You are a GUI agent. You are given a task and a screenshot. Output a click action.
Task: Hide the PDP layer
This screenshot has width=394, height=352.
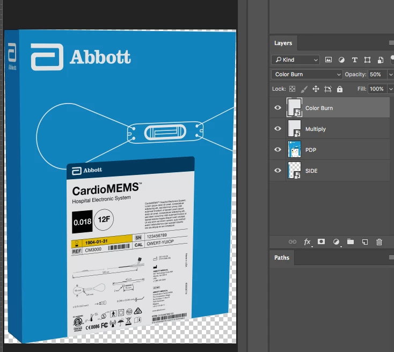tap(278, 150)
